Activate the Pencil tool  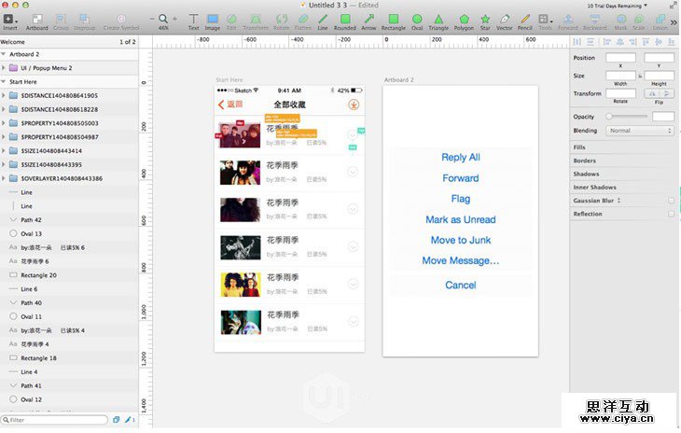525,19
